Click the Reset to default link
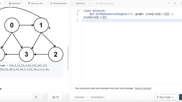 (143, 88)
